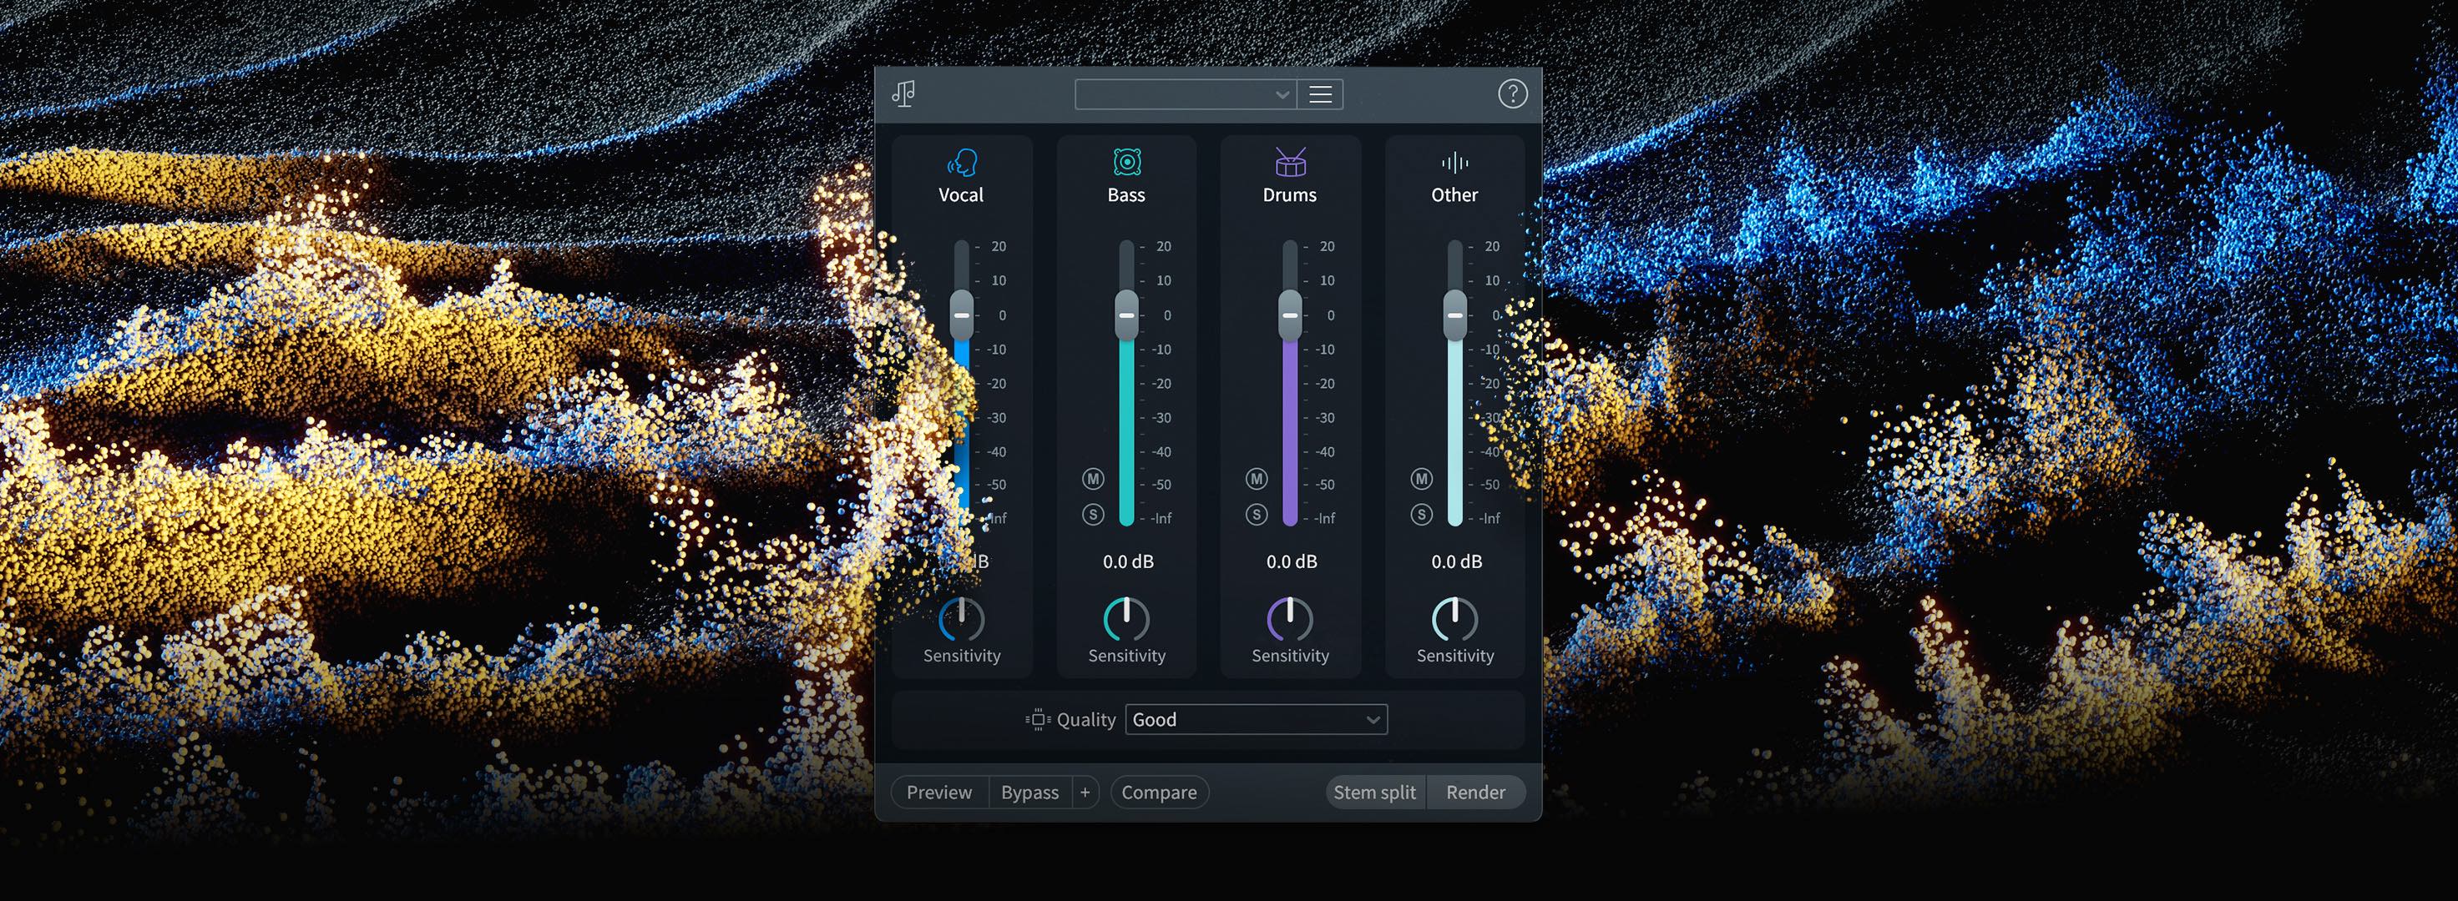Click the Bass stem label
The image size is (2458, 901).
click(1126, 194)
